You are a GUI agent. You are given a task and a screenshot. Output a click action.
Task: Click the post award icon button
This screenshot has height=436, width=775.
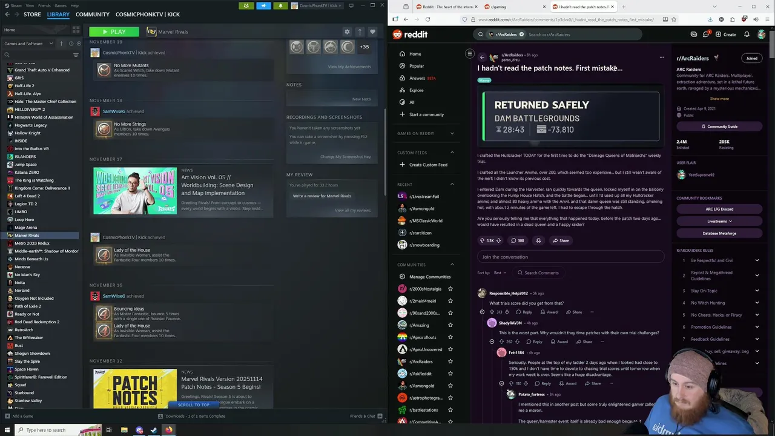pyautogui.click(x=538, y=240)
